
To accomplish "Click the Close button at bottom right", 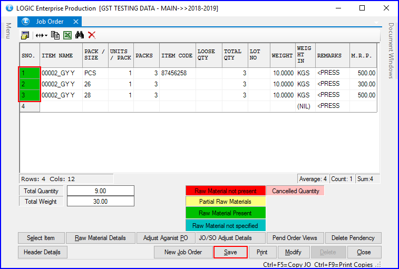I will (x=364, y=252).
